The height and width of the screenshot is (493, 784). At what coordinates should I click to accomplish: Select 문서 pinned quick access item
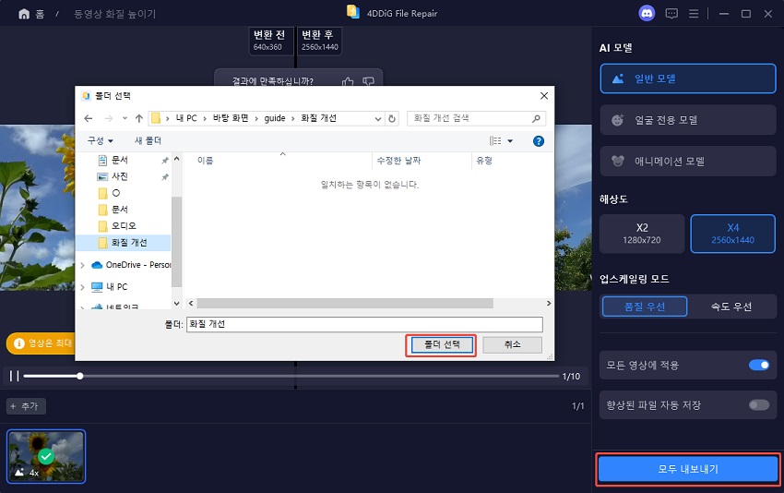tap(119, 160)
